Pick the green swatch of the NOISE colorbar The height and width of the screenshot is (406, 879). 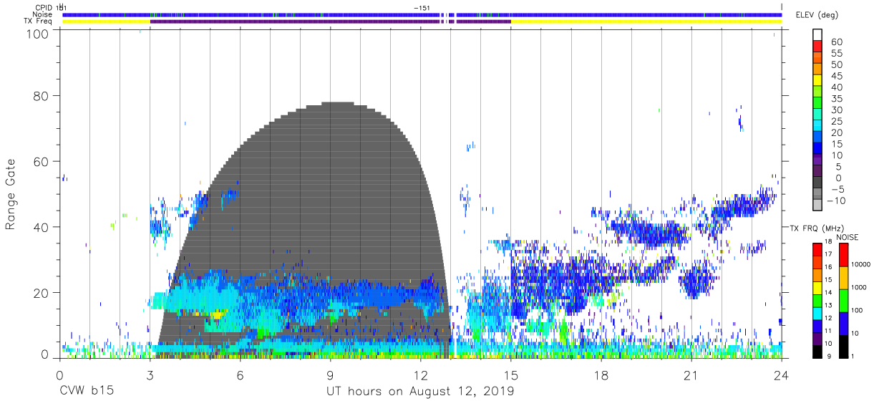pos(843,301)
